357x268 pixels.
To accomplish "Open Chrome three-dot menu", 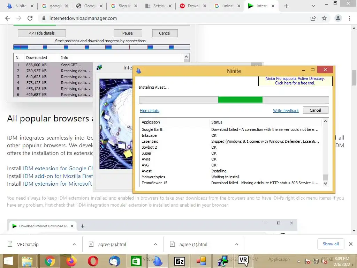I will coord(349,18).
